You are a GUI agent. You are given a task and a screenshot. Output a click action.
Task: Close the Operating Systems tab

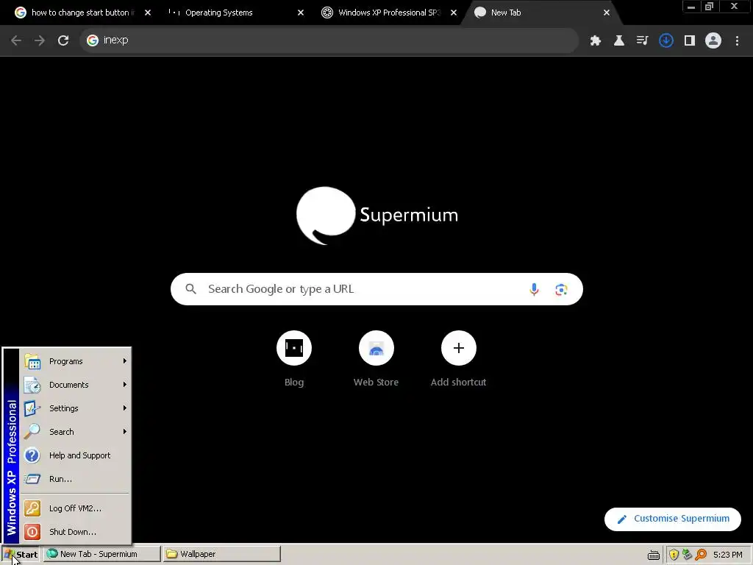[301, 13]
